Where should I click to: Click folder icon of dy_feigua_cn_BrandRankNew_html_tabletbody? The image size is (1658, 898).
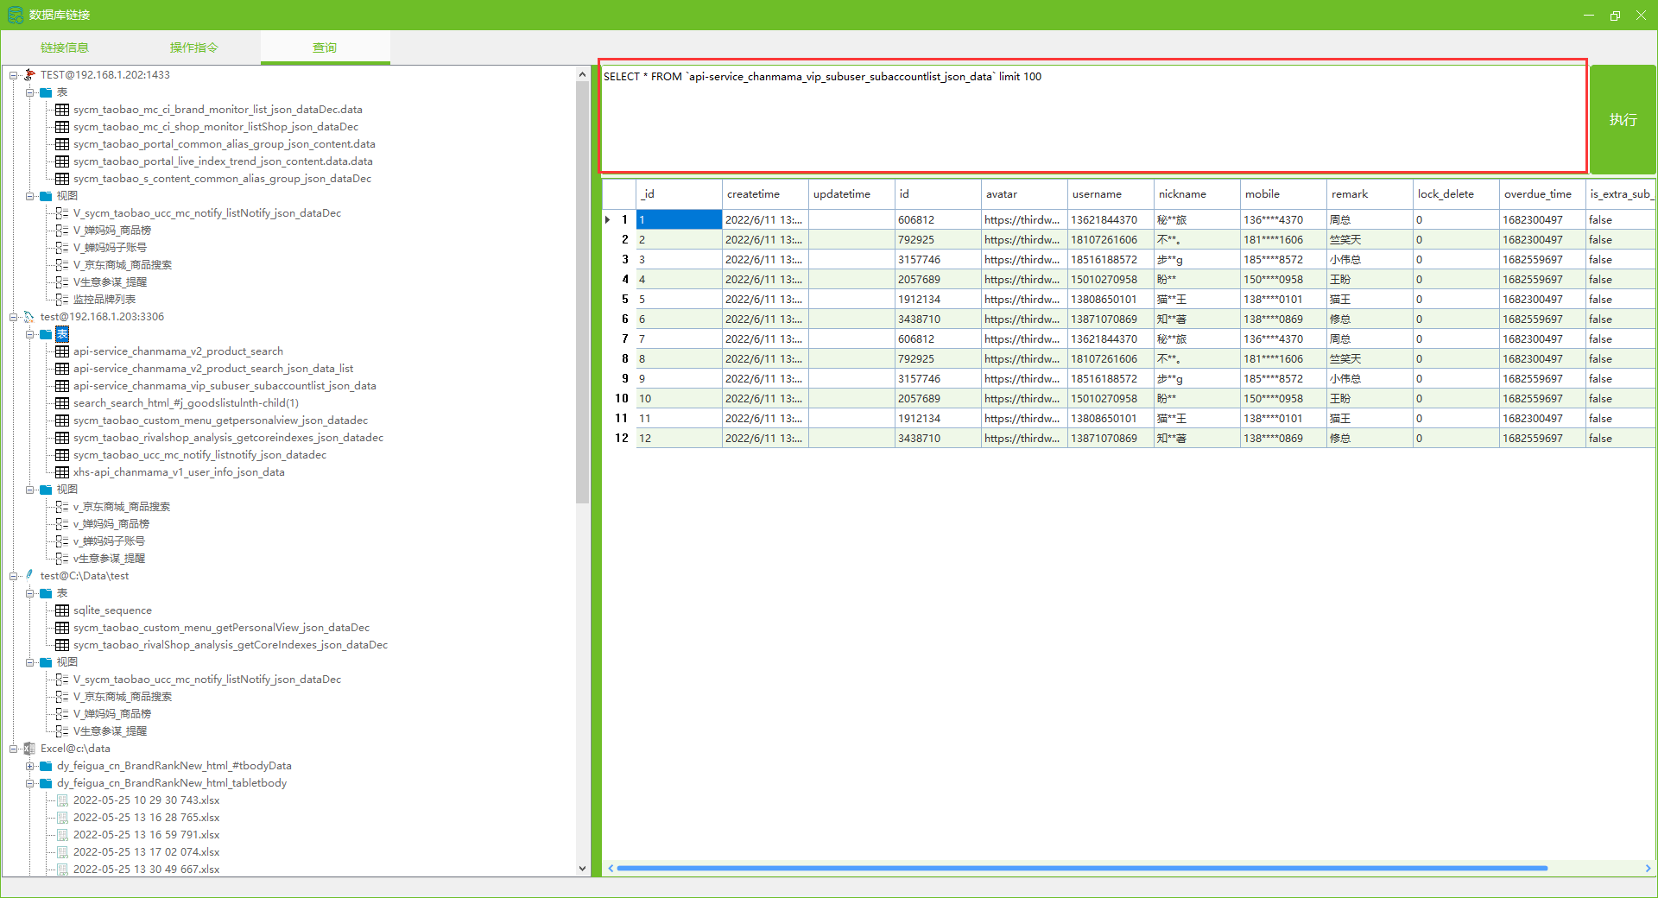point(46,783)
